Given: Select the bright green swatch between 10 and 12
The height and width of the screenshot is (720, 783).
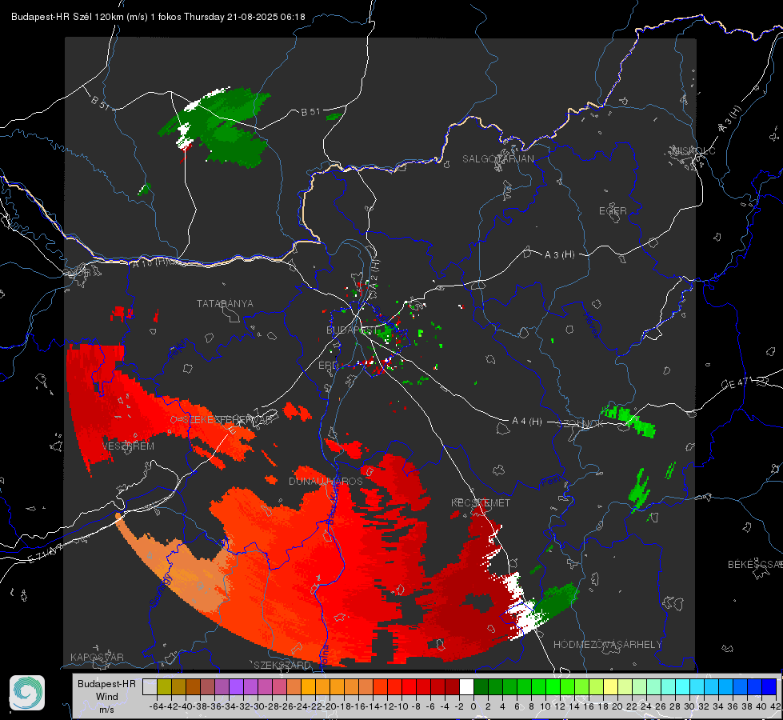Looking at the screenshot, I should tap(553, 687).
